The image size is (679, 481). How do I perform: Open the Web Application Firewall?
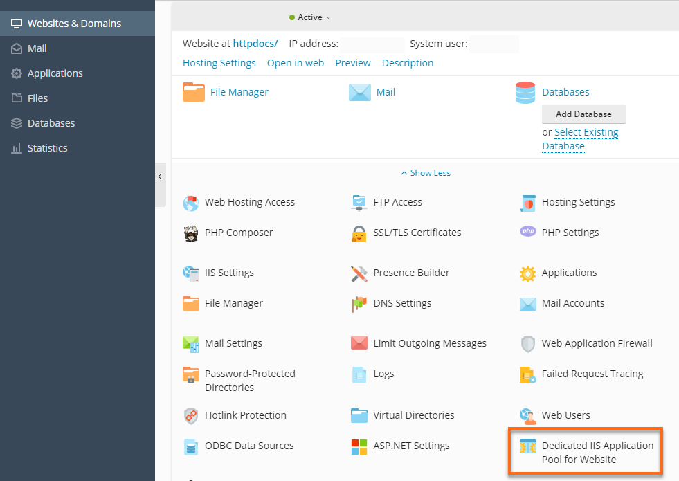pyautogui.click(x=596, y=343)
